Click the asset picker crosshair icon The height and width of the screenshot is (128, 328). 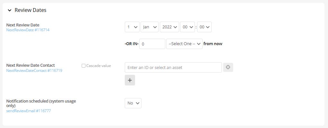tap(228, 67)
